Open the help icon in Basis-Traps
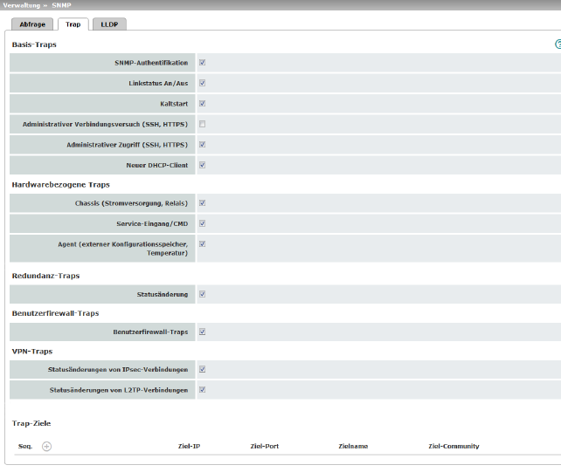 558,44
